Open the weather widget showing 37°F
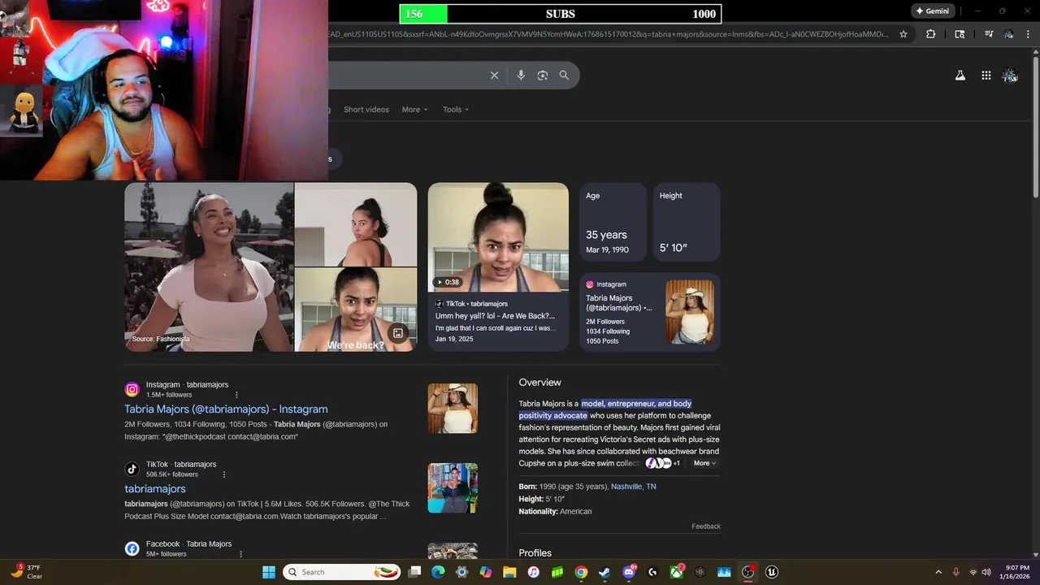 pyautogui.click(x=26, y=572)
